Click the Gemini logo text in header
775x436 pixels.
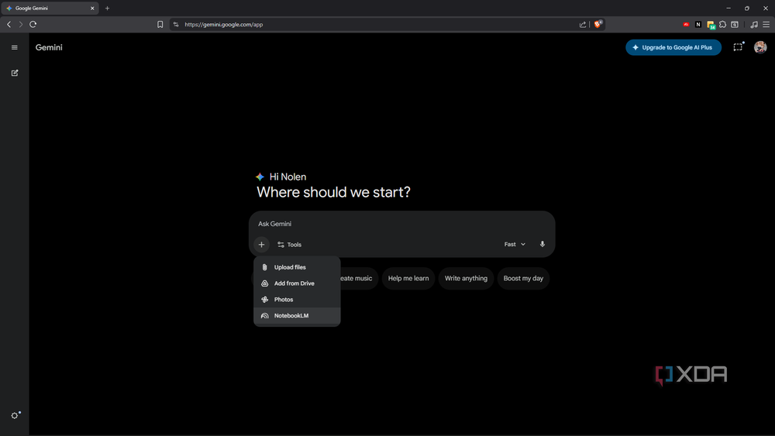(49, 47)
